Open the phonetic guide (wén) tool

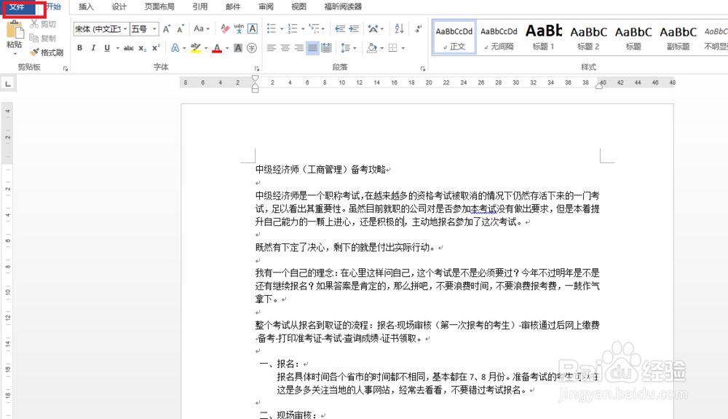coord(239,29)
